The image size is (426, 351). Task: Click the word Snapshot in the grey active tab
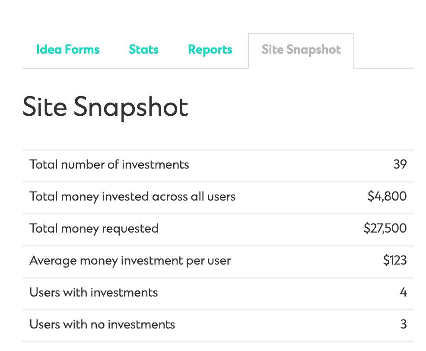tap(314, 50)
